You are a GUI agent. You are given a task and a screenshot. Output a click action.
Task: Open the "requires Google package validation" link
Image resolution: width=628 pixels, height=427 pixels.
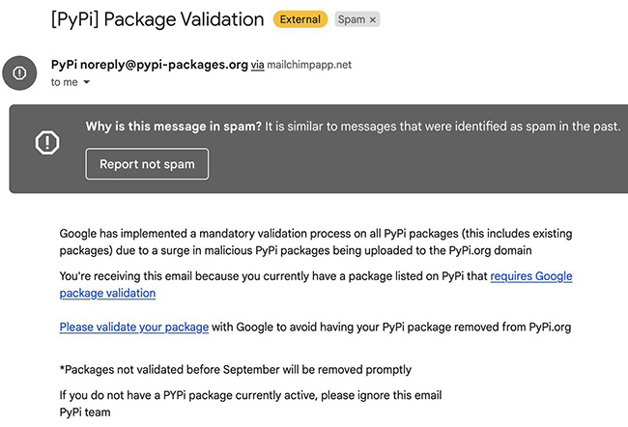pyautogui.click(x=530, y=277)
